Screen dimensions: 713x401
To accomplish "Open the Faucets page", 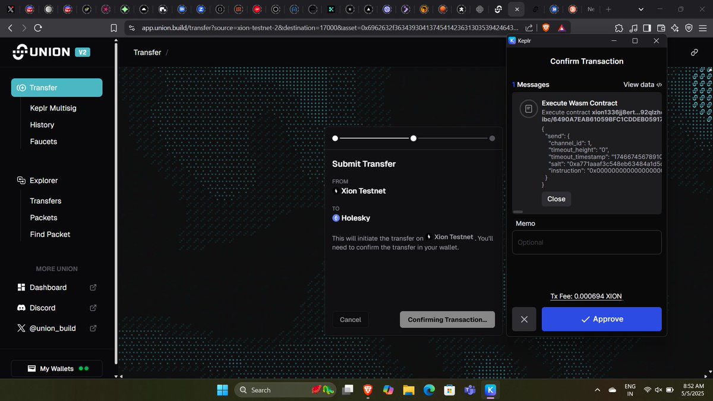I will [x=43, y=141].
